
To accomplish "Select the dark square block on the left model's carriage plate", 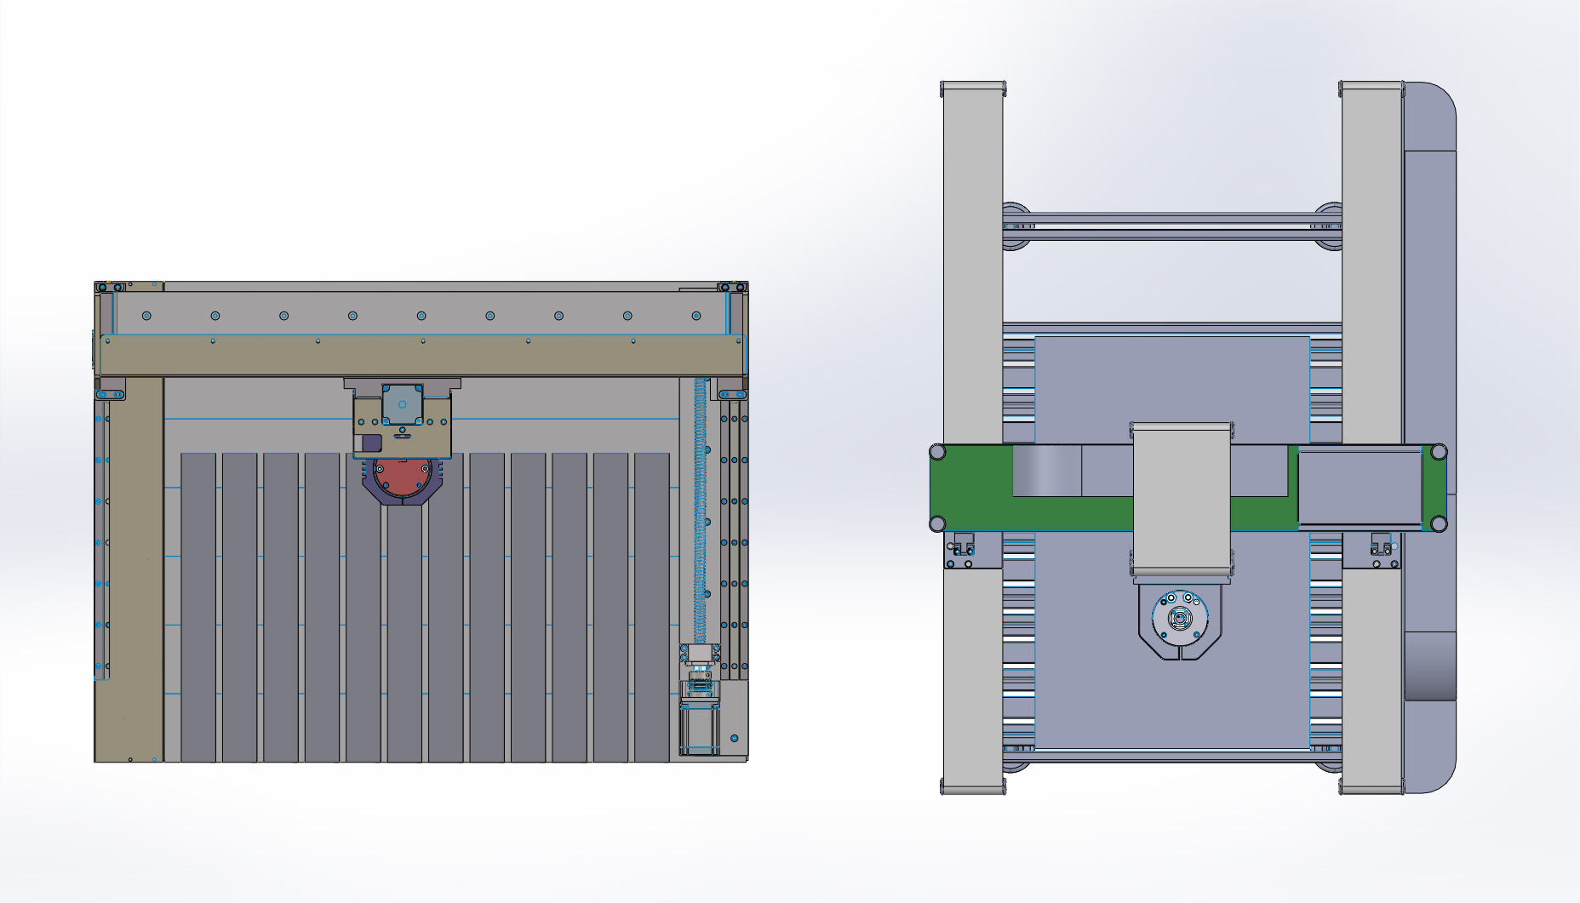I will [372, 443].
